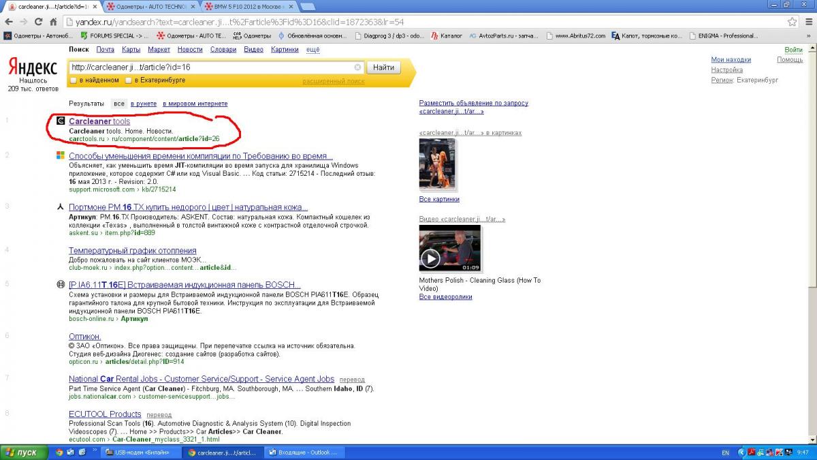817x460 pixels.
Task: Open the расширенный поиск link
Action: click(334, 81)
